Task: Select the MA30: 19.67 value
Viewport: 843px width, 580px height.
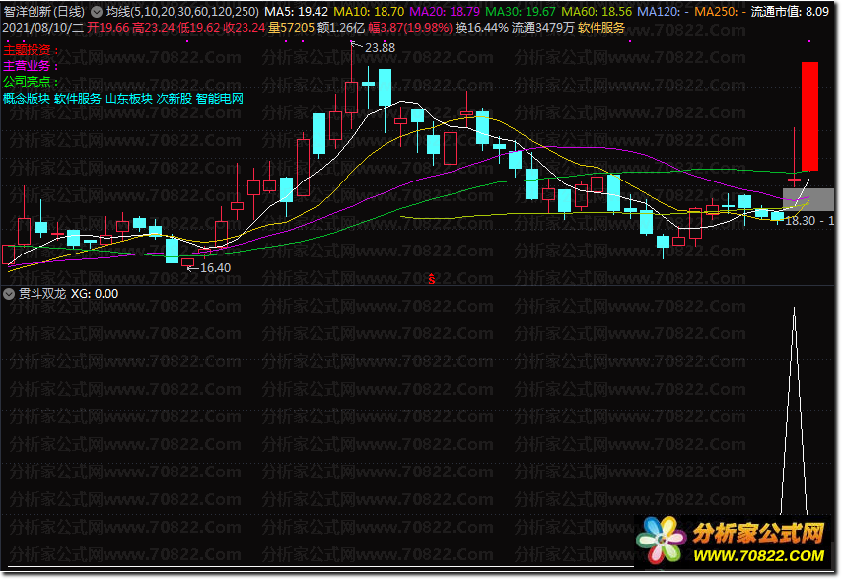Action: [x=521, y=11]
